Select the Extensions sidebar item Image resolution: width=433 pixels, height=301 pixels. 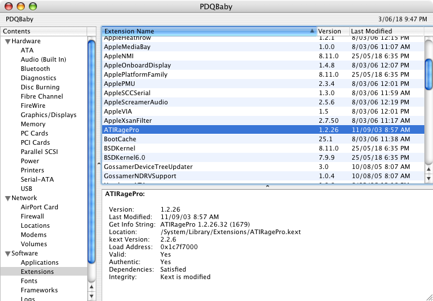[x=44, y=272]
